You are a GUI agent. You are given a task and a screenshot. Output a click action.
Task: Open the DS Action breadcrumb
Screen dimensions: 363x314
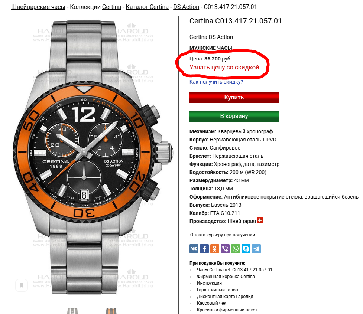186,7
